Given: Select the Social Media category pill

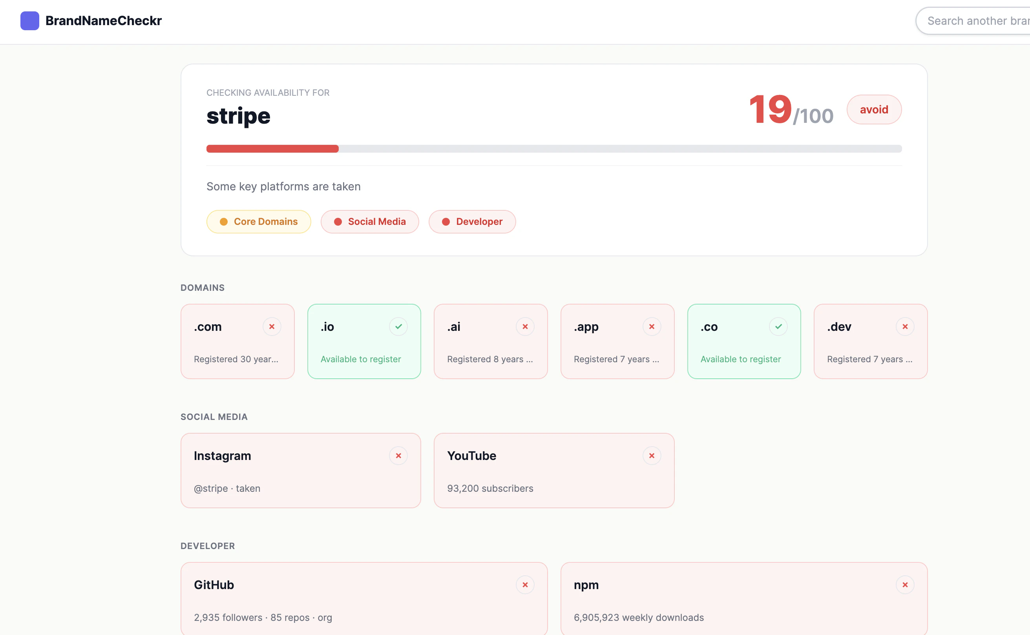Looking at the screenshot, I should pos(370,222).
